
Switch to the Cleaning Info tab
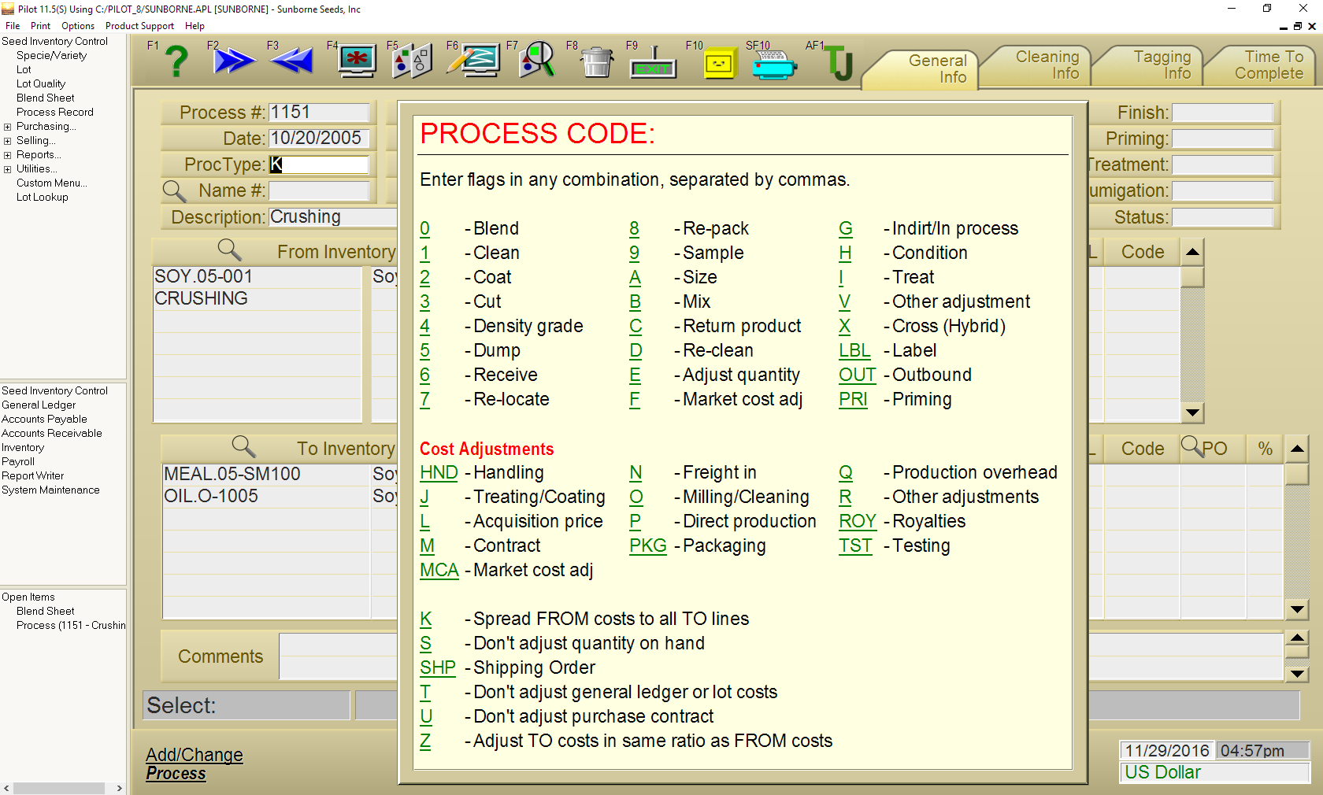[x=1046, y=65]
